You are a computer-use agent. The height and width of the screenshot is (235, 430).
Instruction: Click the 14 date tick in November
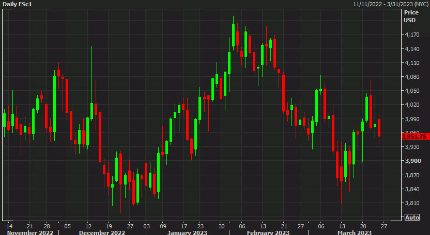click(x=9, y=226)
